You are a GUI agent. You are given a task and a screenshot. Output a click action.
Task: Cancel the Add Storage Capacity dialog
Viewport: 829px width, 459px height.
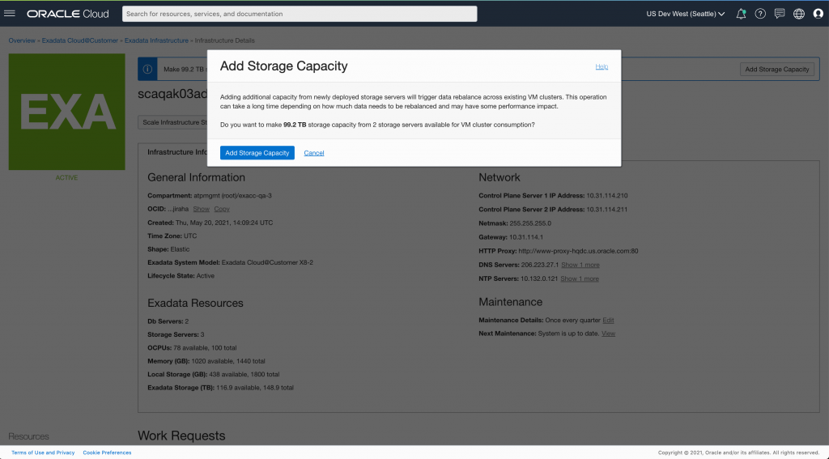(313, 153)
